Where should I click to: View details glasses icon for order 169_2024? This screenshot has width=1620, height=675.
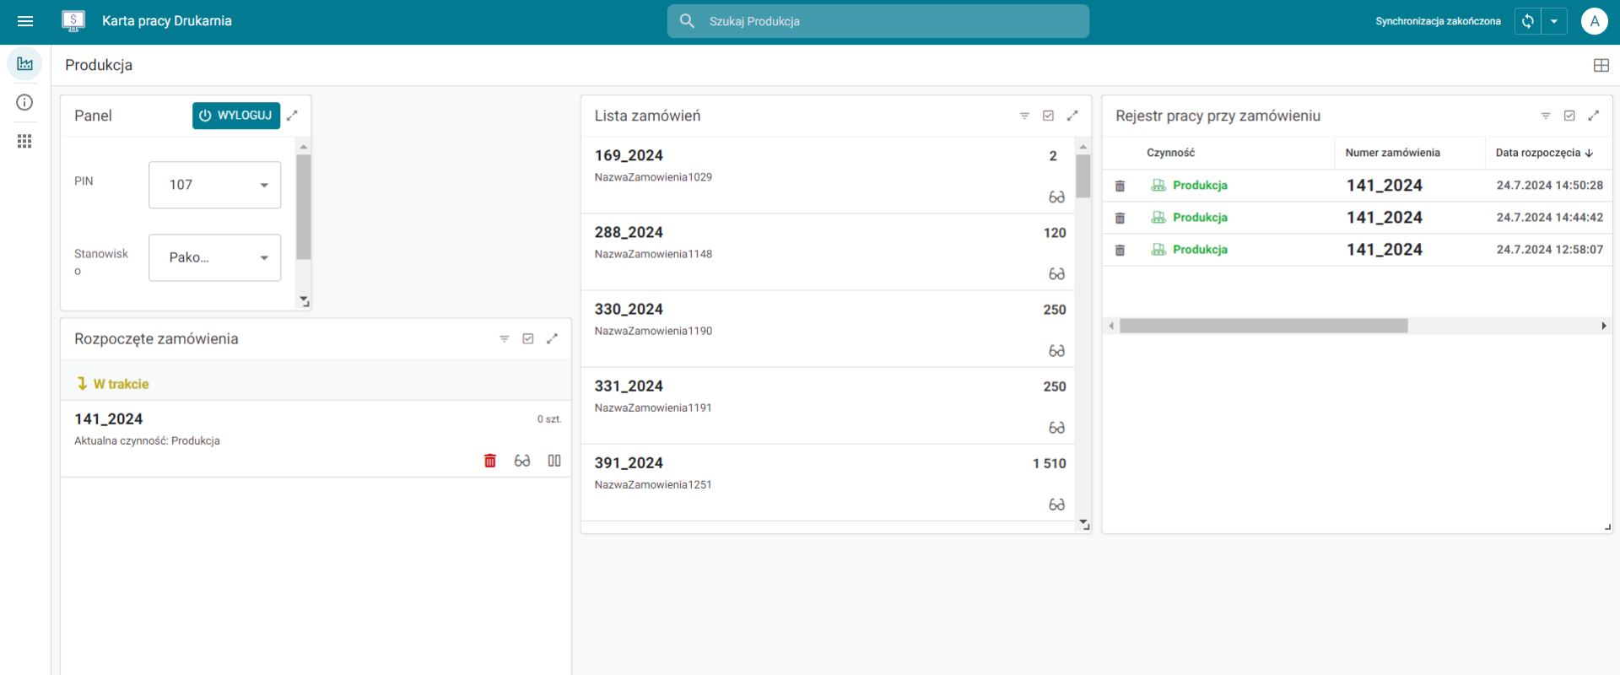click(x=1056, y=197)
